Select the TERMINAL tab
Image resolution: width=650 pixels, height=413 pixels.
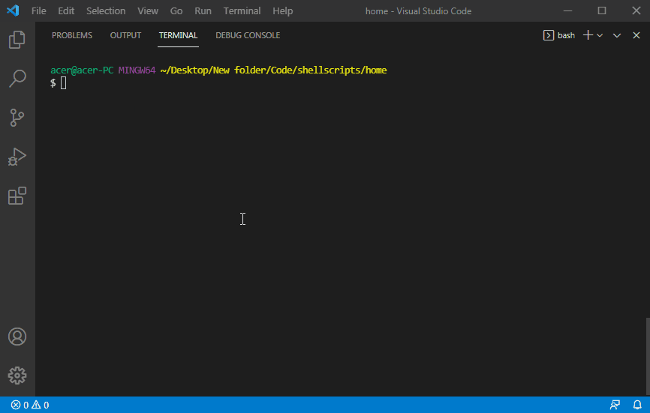tap(178, 35)
